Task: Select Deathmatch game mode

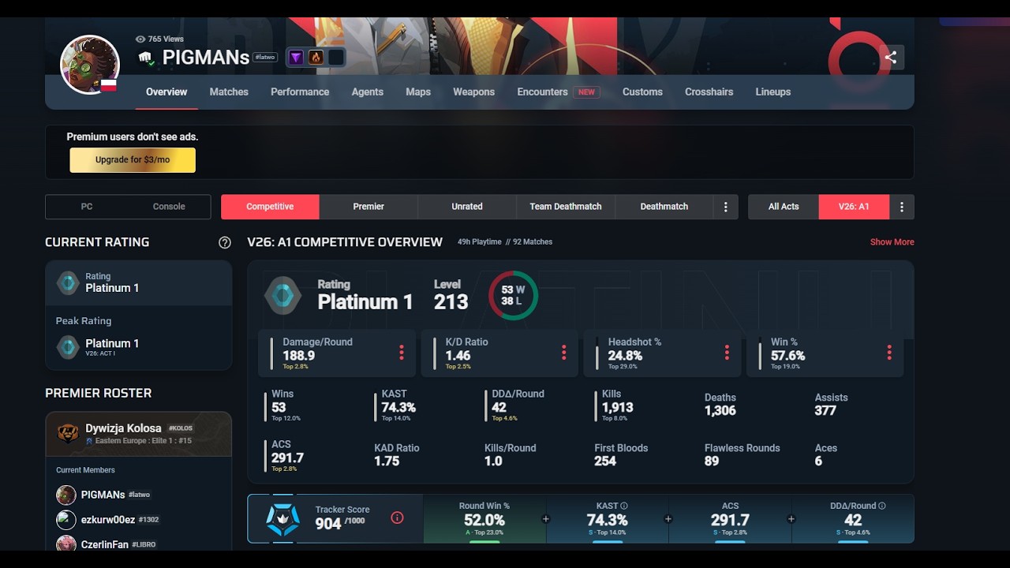Action: click(664, 207)
